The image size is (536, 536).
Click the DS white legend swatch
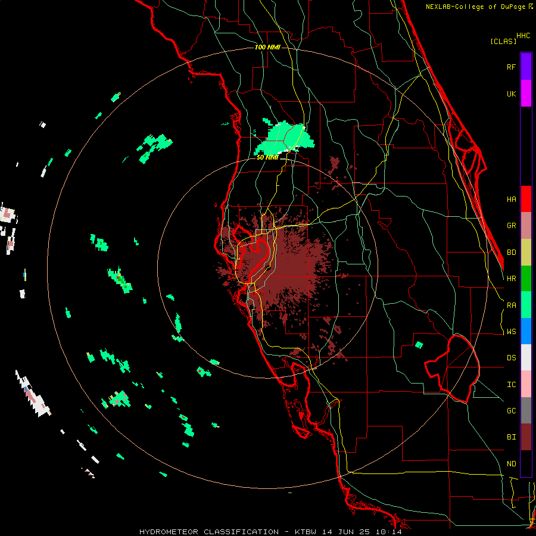(x=526, y=357)
